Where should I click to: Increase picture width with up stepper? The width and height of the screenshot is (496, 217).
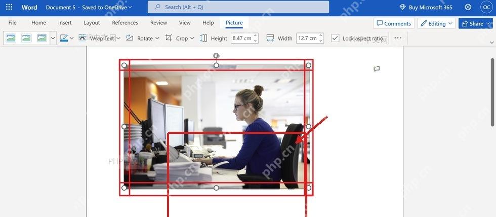click(321, 36)
